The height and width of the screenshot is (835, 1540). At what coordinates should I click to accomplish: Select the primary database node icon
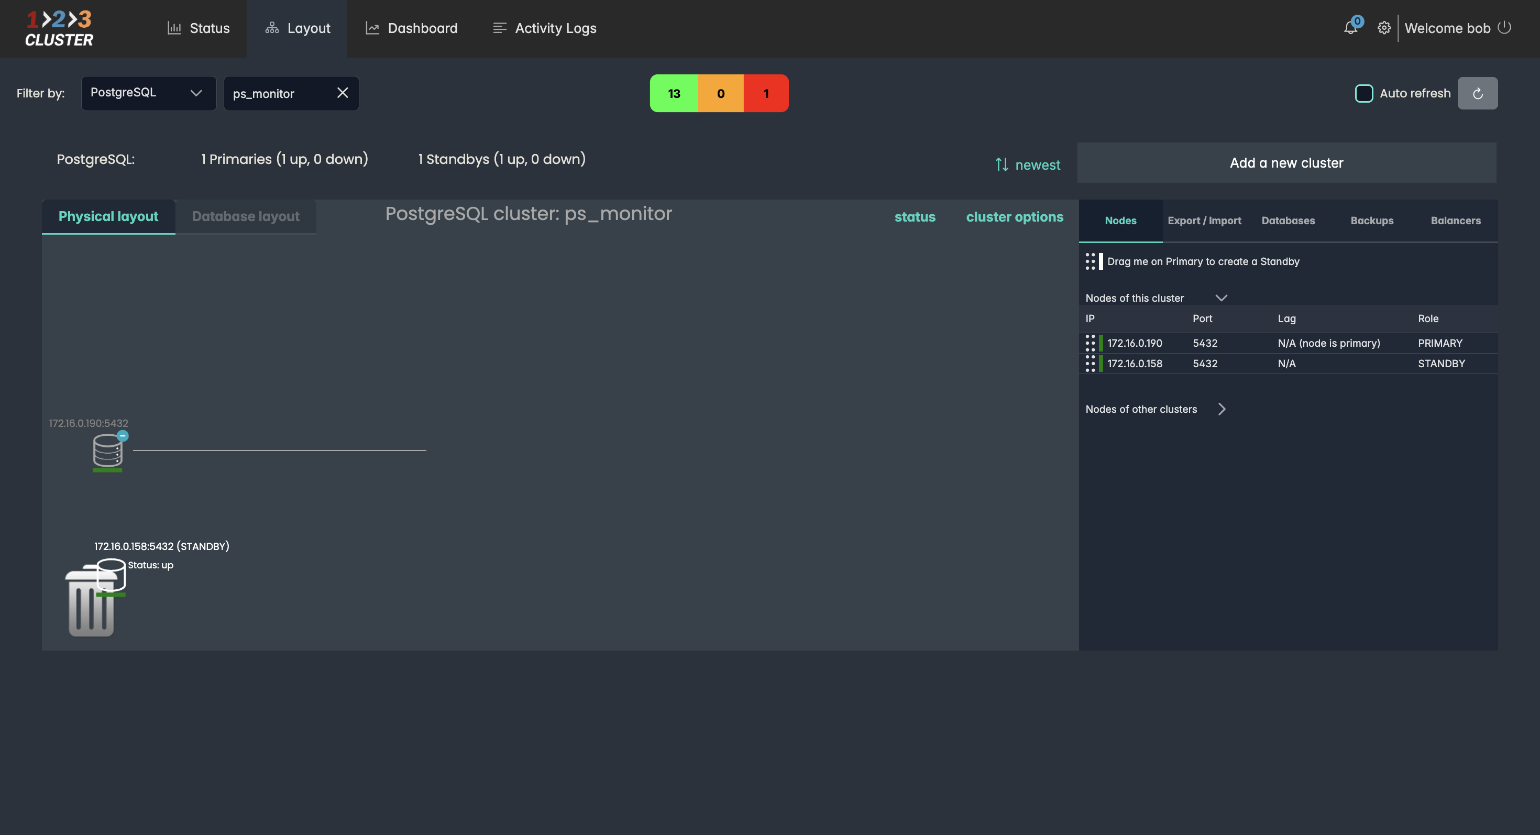click(x=107, y=451)
